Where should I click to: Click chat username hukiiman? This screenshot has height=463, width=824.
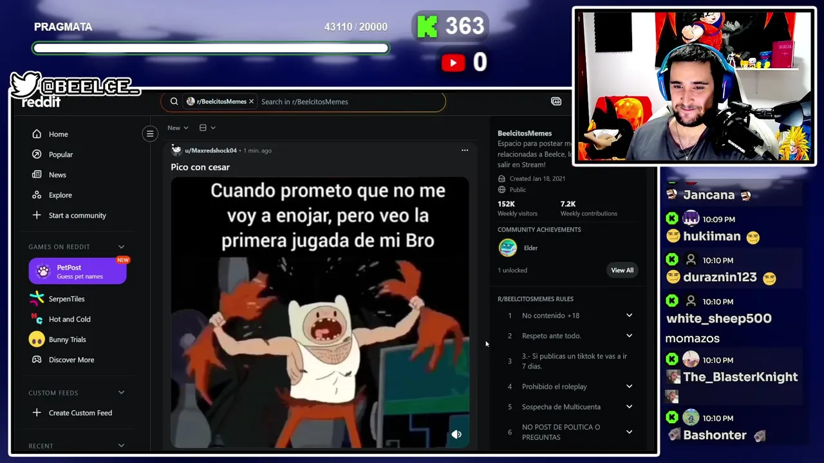point(712,236)
